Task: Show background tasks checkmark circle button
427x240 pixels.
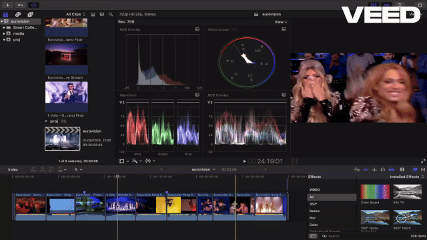Action: pyautogui.click(x=34, y=5)
